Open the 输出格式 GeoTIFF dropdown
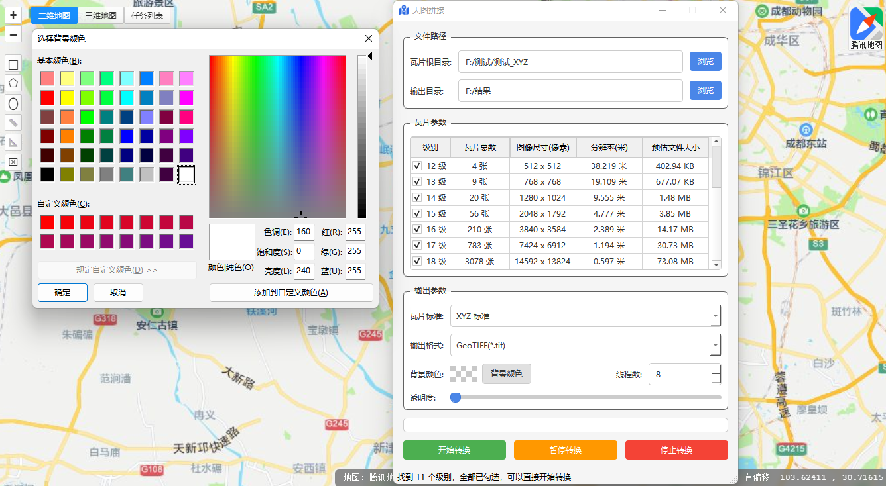 (x=586, y=345)
